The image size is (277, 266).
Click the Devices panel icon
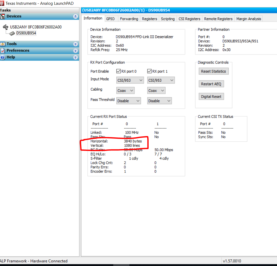2,16
